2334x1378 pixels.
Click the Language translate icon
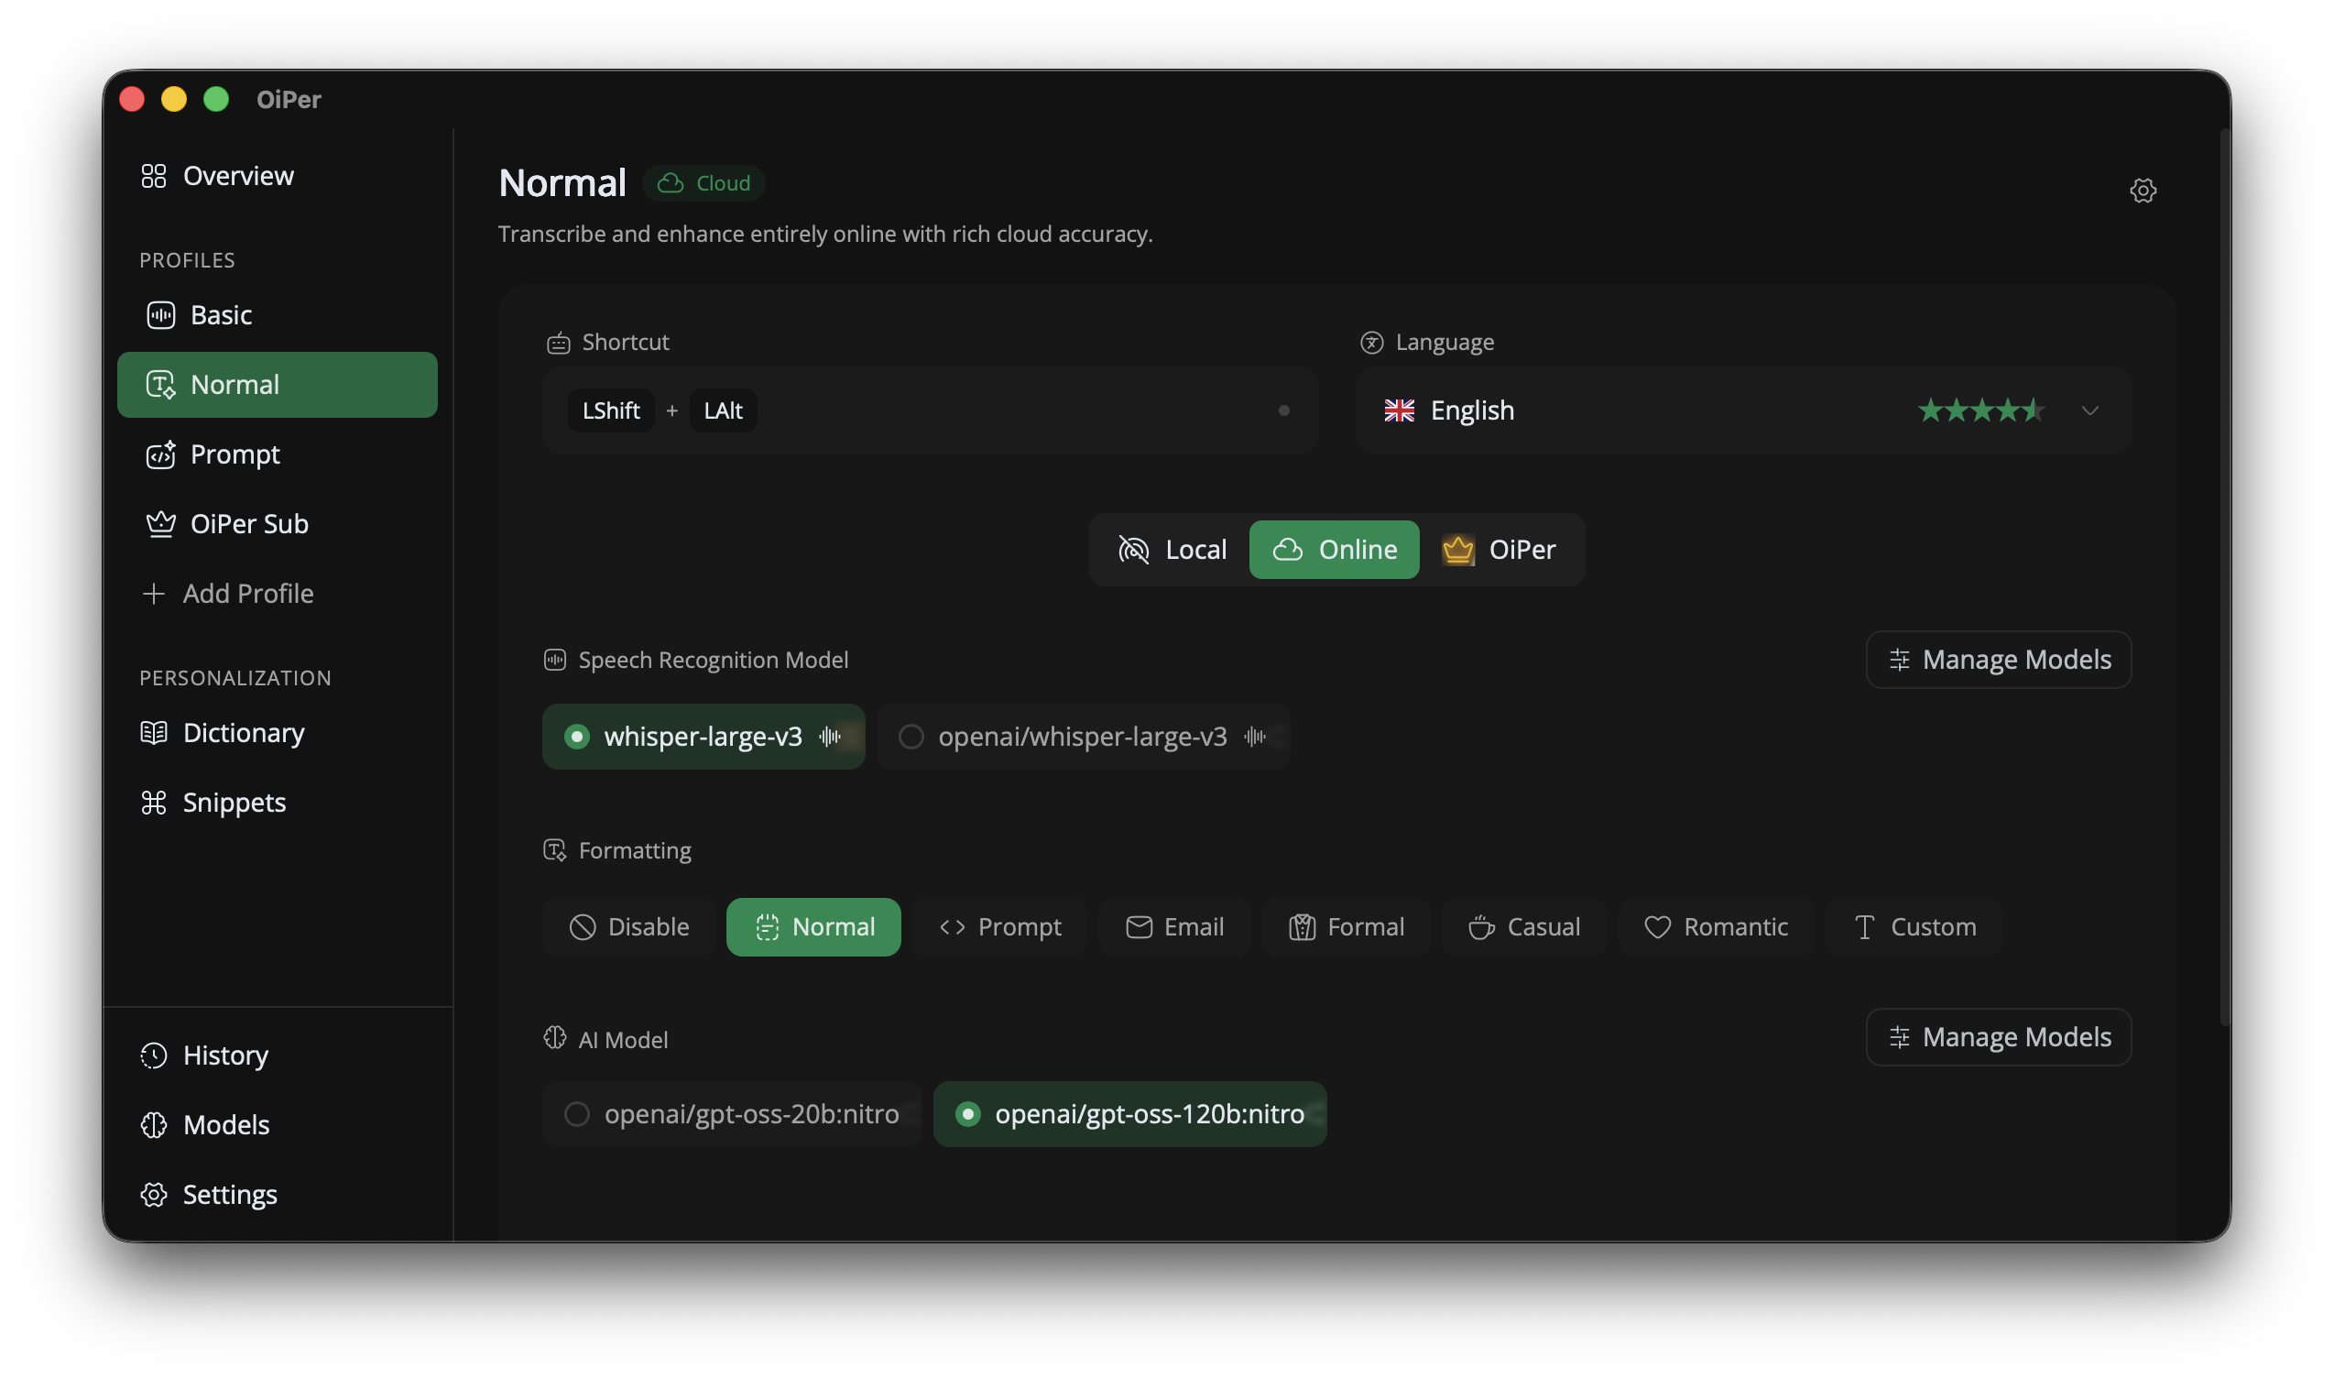click(x=1371, y=342)
